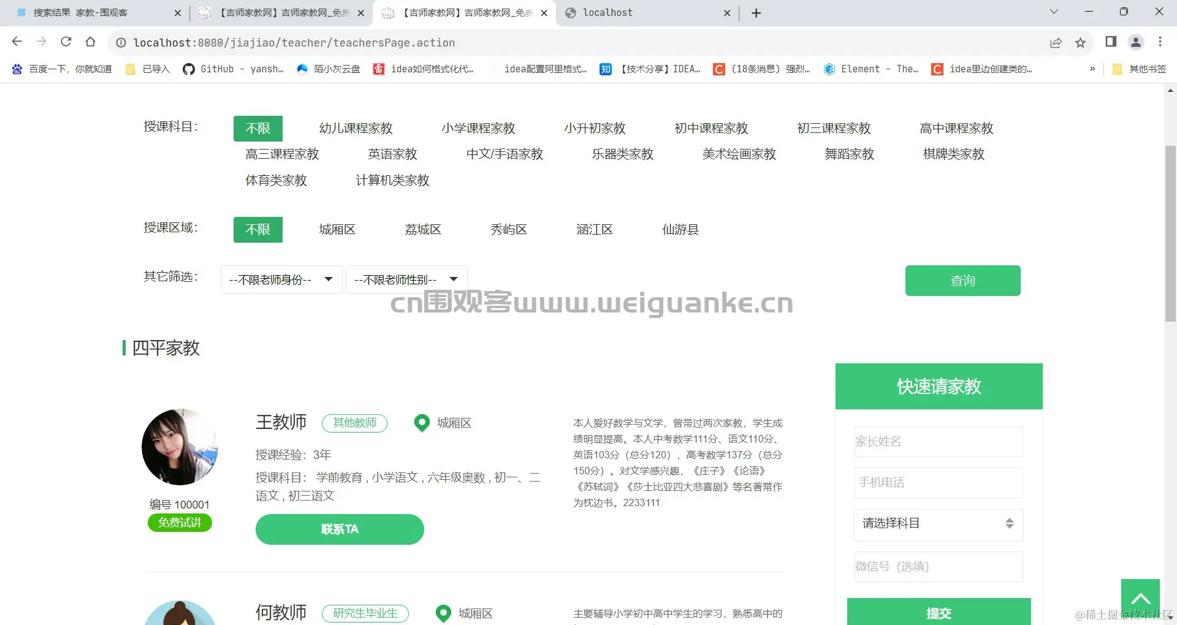Open the 陌小灰云盘 bookmark

pyautogui.click(x=329, y=69)
